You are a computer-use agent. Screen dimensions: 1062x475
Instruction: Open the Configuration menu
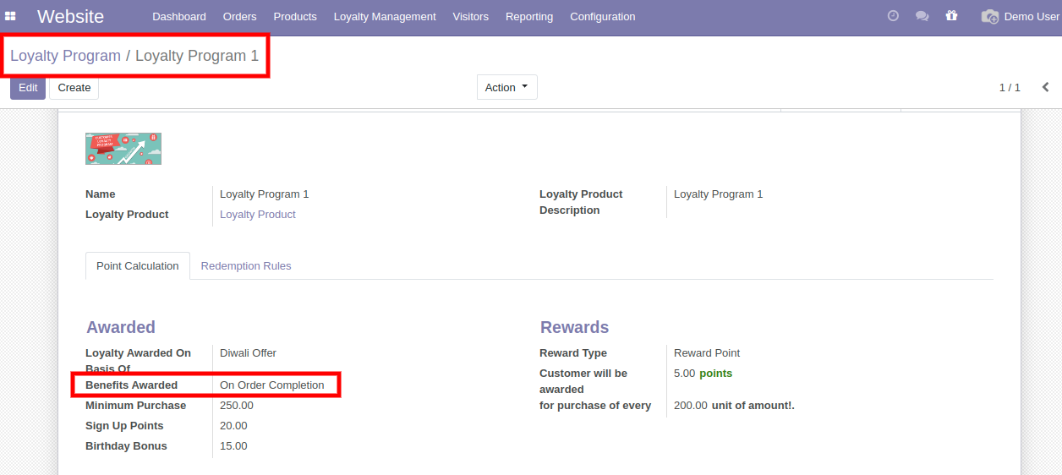(x=602, y=16)
